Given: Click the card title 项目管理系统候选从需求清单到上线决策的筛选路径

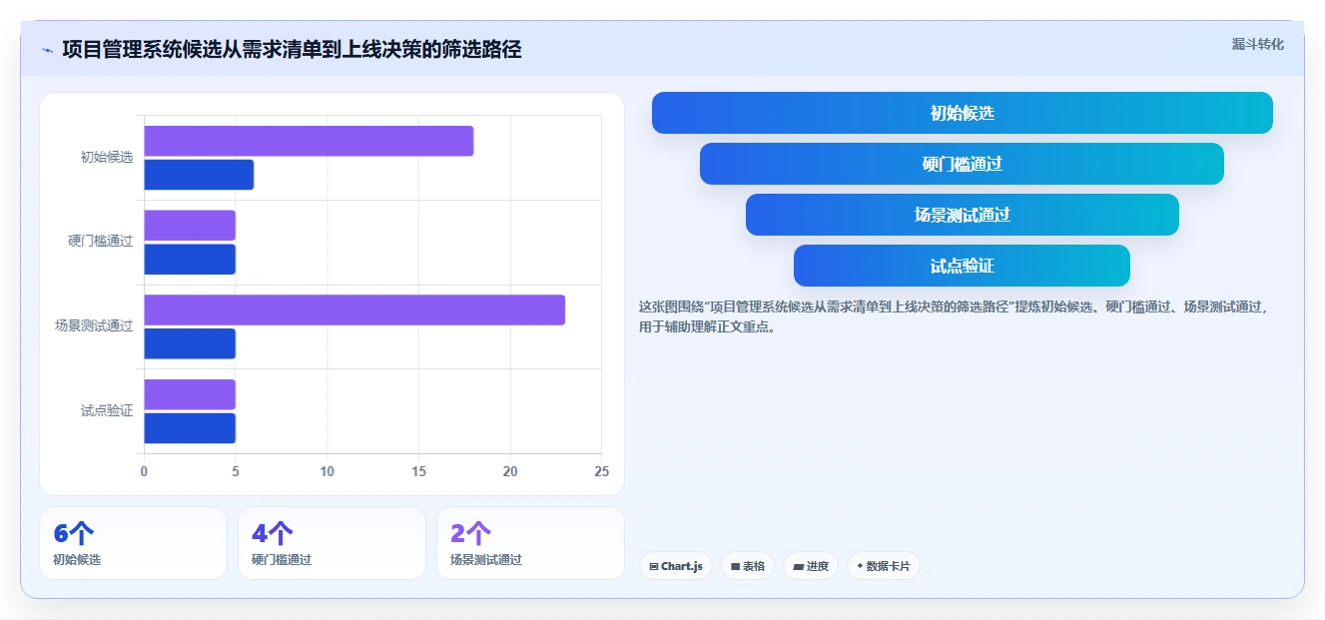Looking at the screenshot, I should click(292, 50).
